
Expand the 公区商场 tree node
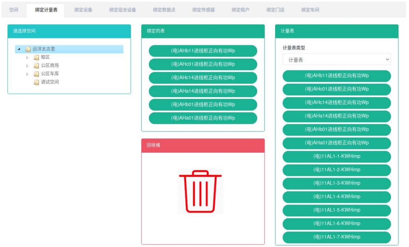(x=28, y=66)
